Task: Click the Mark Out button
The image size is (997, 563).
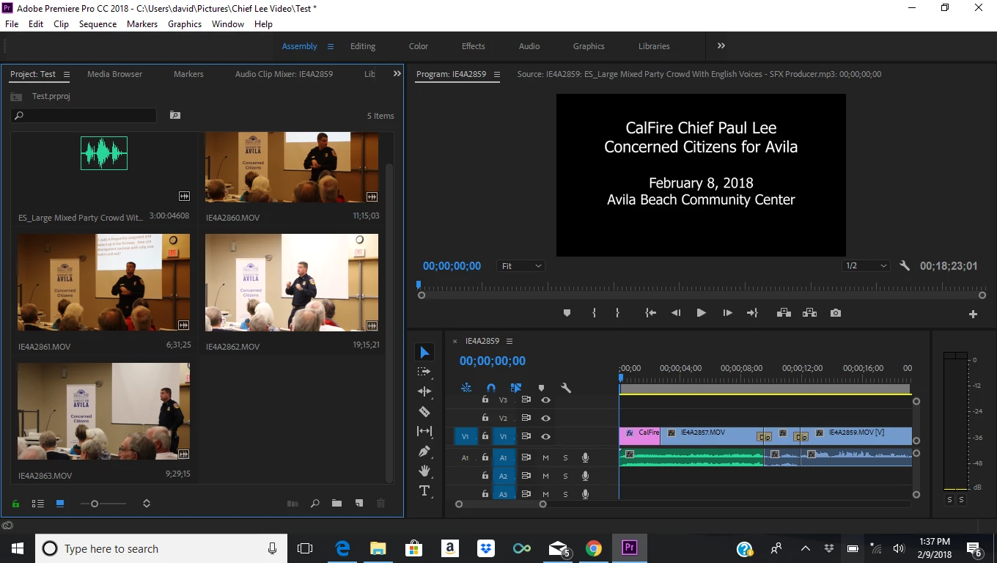Action: tap(617, 313)
